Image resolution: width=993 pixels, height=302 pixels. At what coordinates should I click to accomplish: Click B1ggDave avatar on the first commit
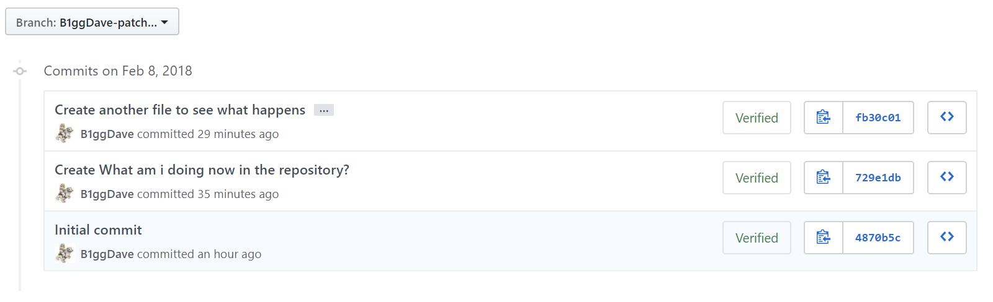click(x=65, y=133)
